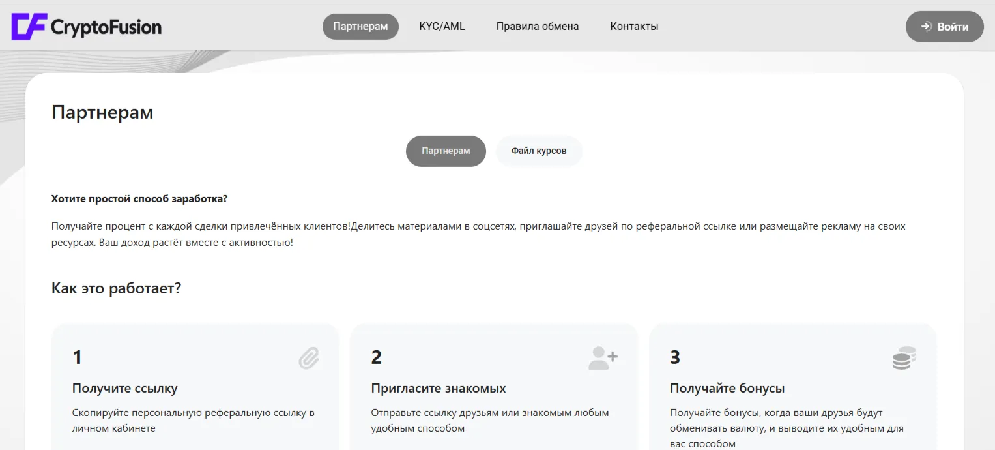Click the heading Как это работает?

click(116, 288)
